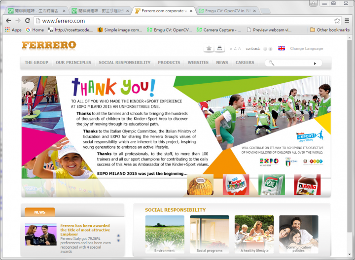Screen dimensions: 355x260
Task: Click the Tic Tac product thumbnail
Action: 272,185
